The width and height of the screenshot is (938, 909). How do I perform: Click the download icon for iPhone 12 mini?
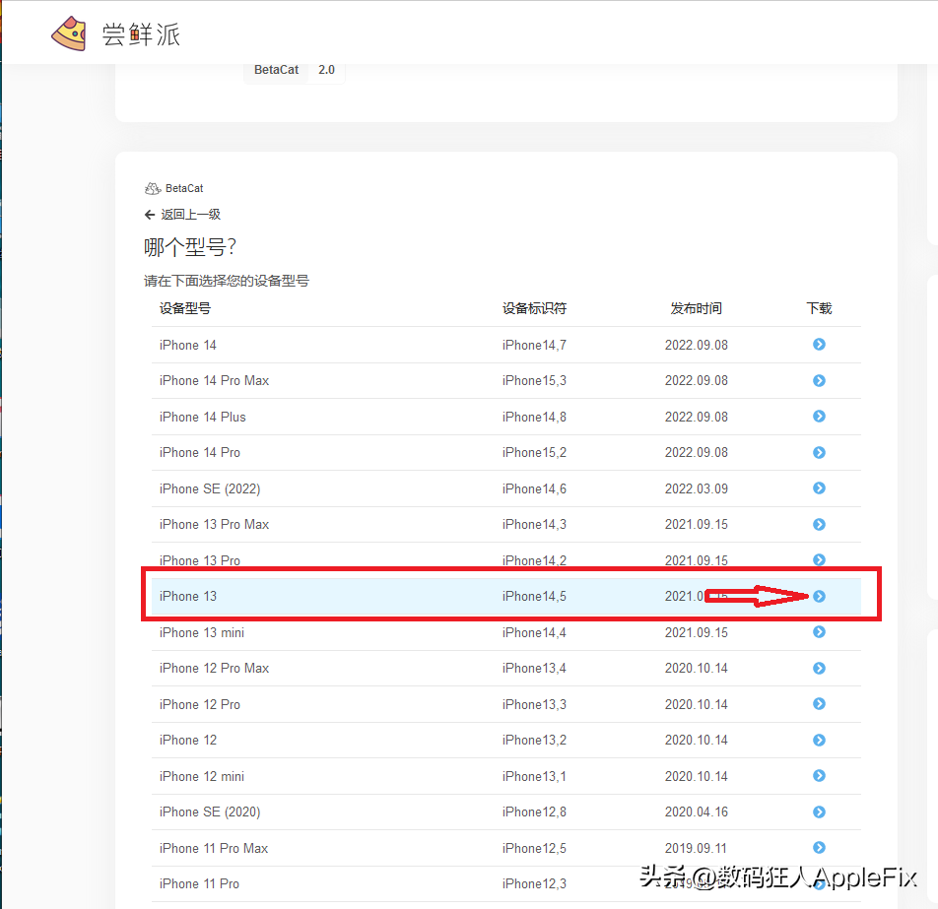(819, 776)
